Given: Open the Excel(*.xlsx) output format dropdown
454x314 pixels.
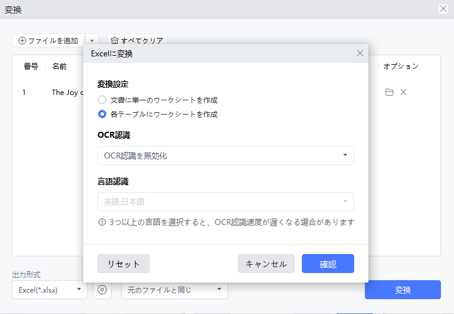Looking at the screenshot, I should (x=50, y=290).
